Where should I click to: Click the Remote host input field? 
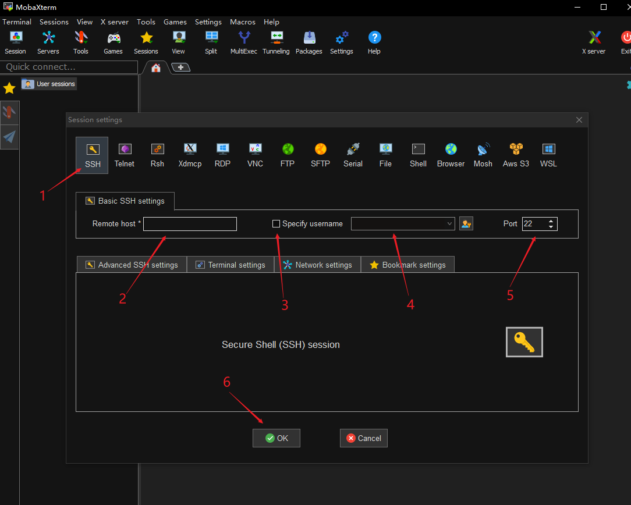[190, 224]
